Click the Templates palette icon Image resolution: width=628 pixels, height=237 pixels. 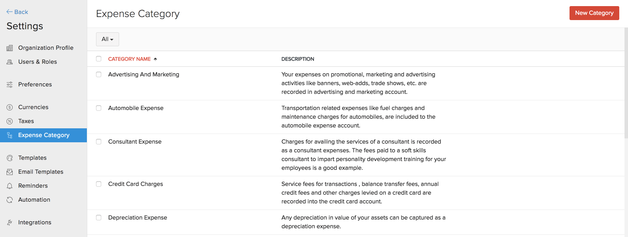point(10,158)
